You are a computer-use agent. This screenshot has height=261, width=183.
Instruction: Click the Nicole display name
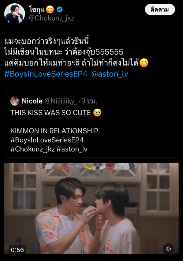[32, 101]
